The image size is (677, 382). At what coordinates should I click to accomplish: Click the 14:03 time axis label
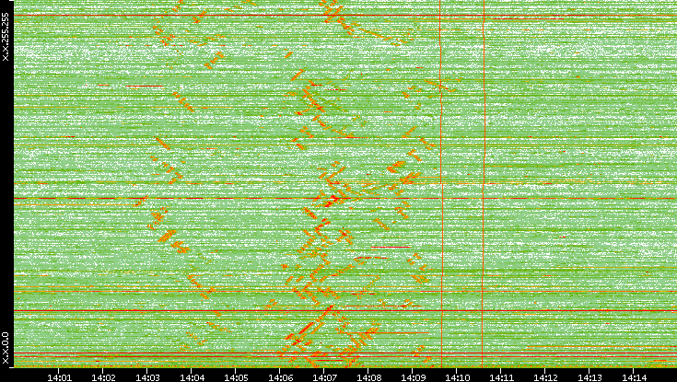tap(147, 378)
